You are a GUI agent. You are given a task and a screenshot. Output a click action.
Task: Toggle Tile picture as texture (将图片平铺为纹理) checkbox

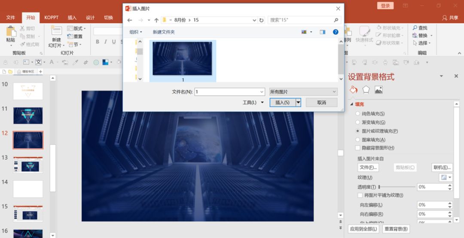tap(360, 195)
